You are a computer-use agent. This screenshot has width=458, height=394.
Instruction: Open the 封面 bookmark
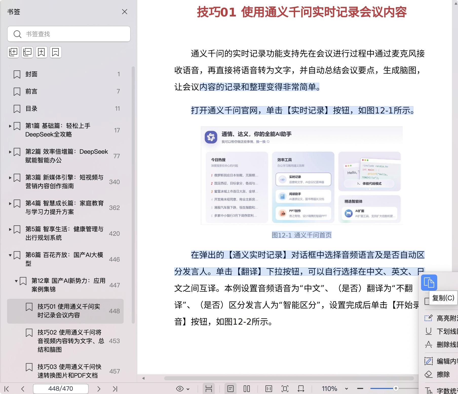(x=65, y=74)
